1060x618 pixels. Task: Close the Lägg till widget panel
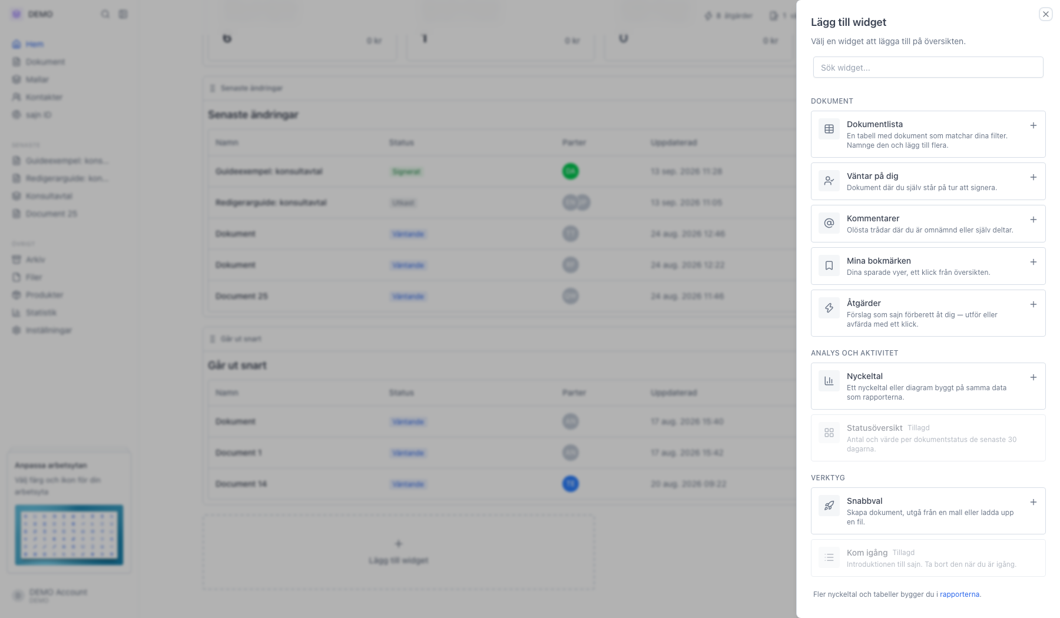coord(1045,14)
